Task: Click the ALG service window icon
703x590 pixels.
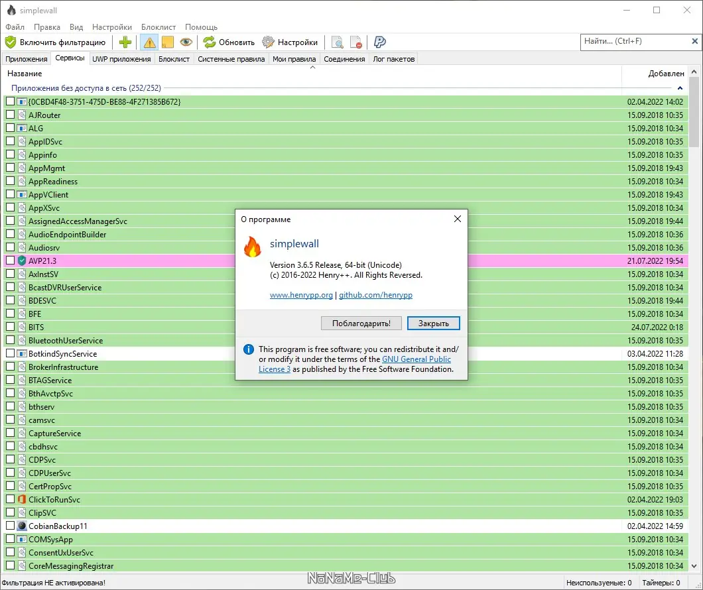Action: [22, 128]
